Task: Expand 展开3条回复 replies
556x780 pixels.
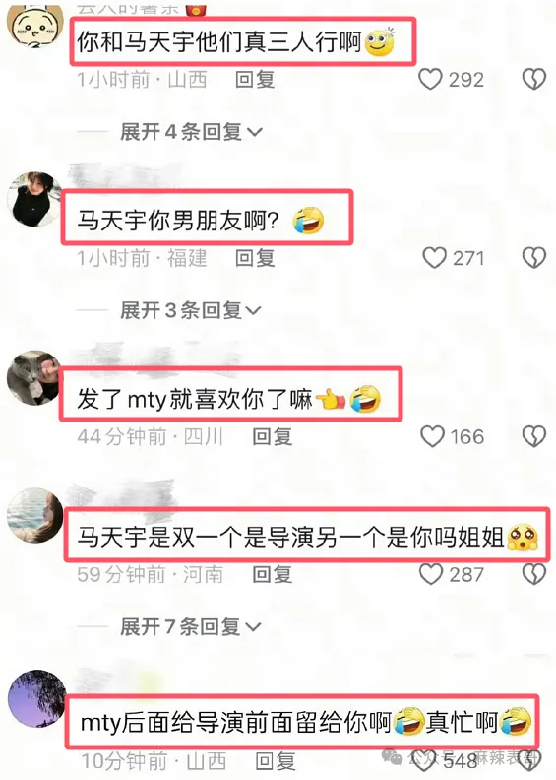Action: (x=191, y=310)
